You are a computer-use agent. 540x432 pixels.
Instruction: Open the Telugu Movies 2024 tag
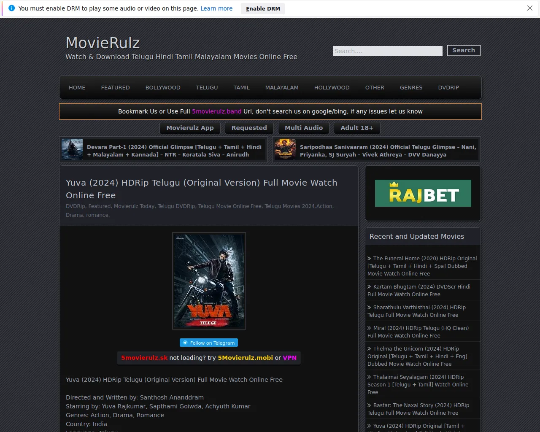(x=290, y=206)
